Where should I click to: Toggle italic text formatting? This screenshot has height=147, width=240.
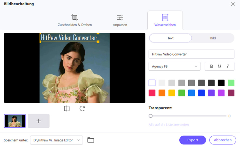[228, 66]
